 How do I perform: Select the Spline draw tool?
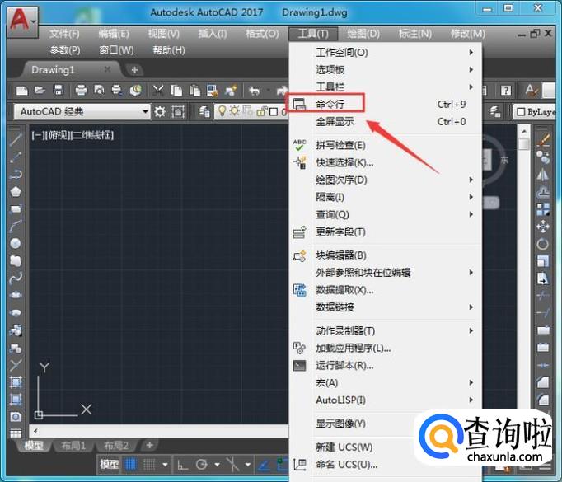coord(16,278)
